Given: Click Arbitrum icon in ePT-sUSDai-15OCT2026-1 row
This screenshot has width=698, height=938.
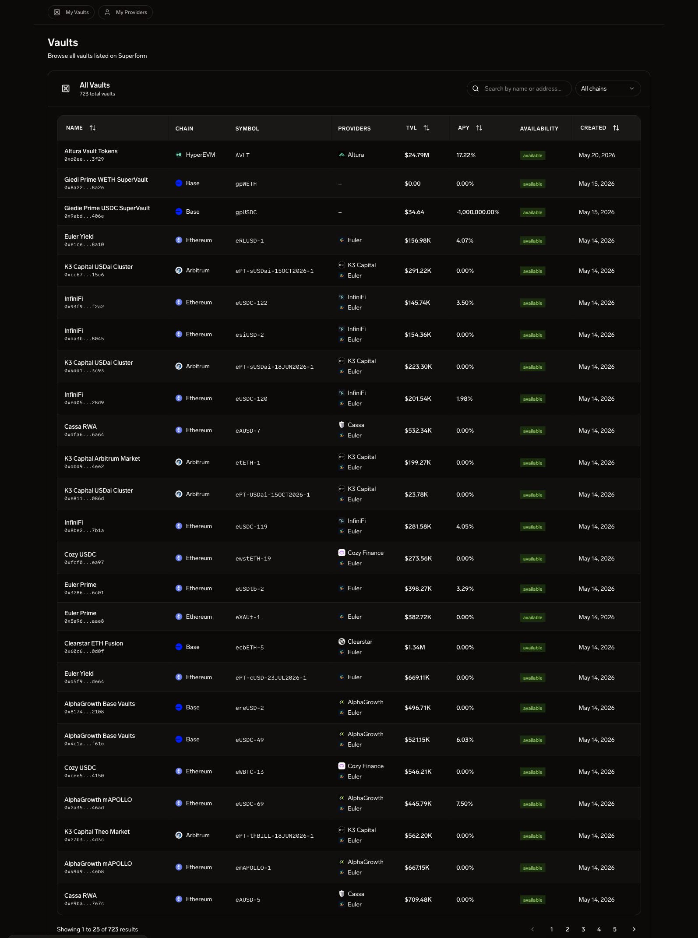Looking at the screenshot, I should click(179, 270).
